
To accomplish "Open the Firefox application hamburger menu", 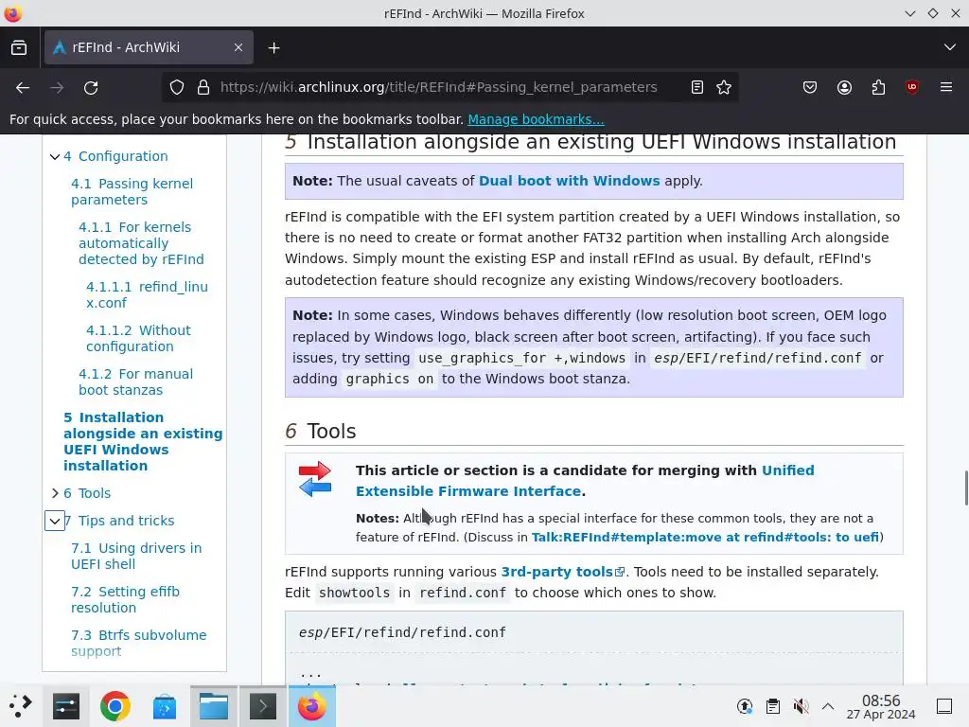I will click(x=945, y=87).
